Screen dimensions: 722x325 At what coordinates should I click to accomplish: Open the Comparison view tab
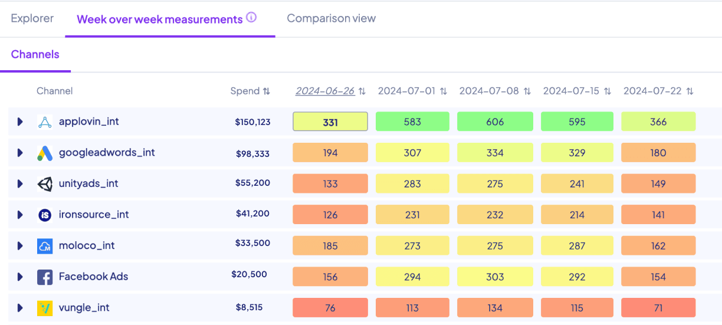click(331, 18)
